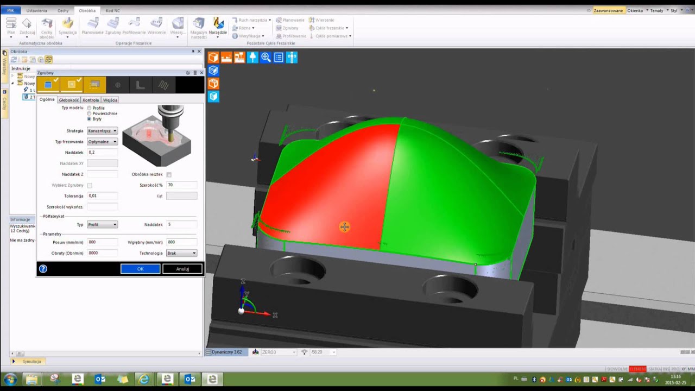The image size is (695, 391).
Task: Select the Wiercenie operation in Operacje Frezarskie
Action: [156, 26]
